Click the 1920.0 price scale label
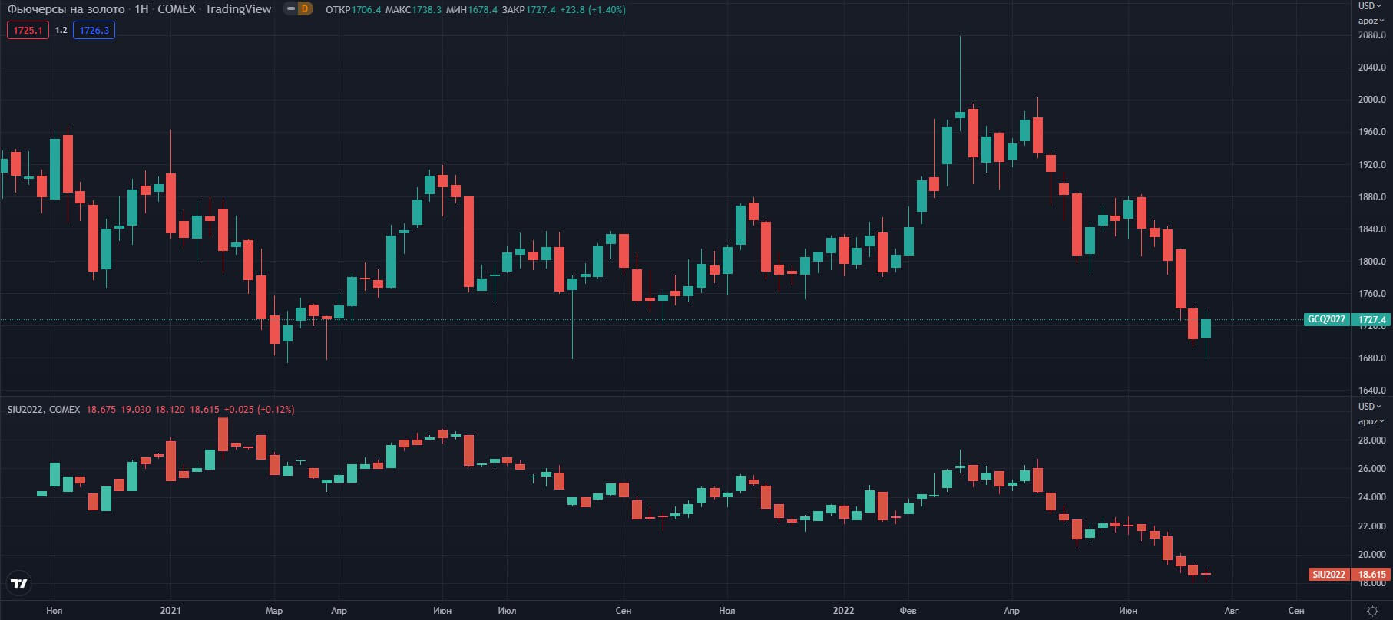Viewport: 1393px width, 620px height. click(1371, 165)
